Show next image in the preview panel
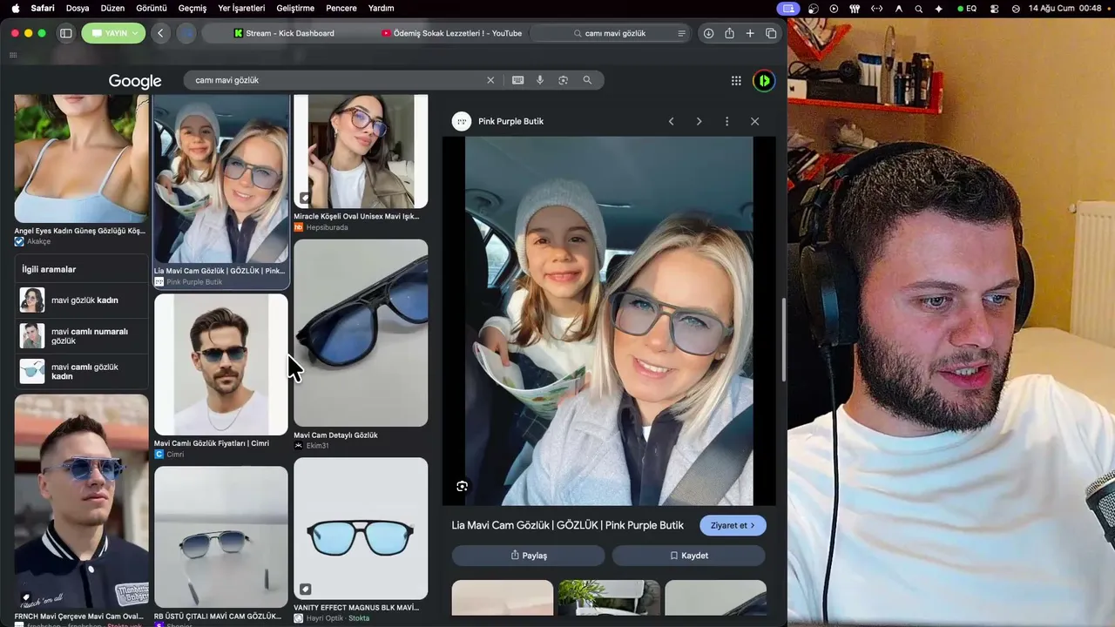The image size is (1115, 627). point(699,121)
